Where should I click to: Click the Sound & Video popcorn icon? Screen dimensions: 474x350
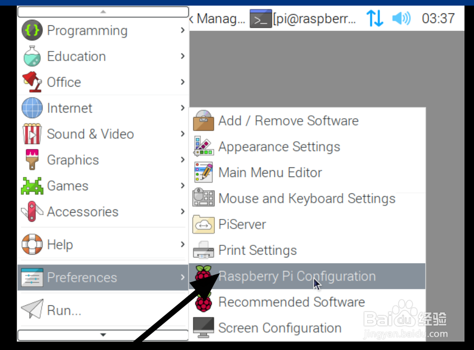coord(32,134)
